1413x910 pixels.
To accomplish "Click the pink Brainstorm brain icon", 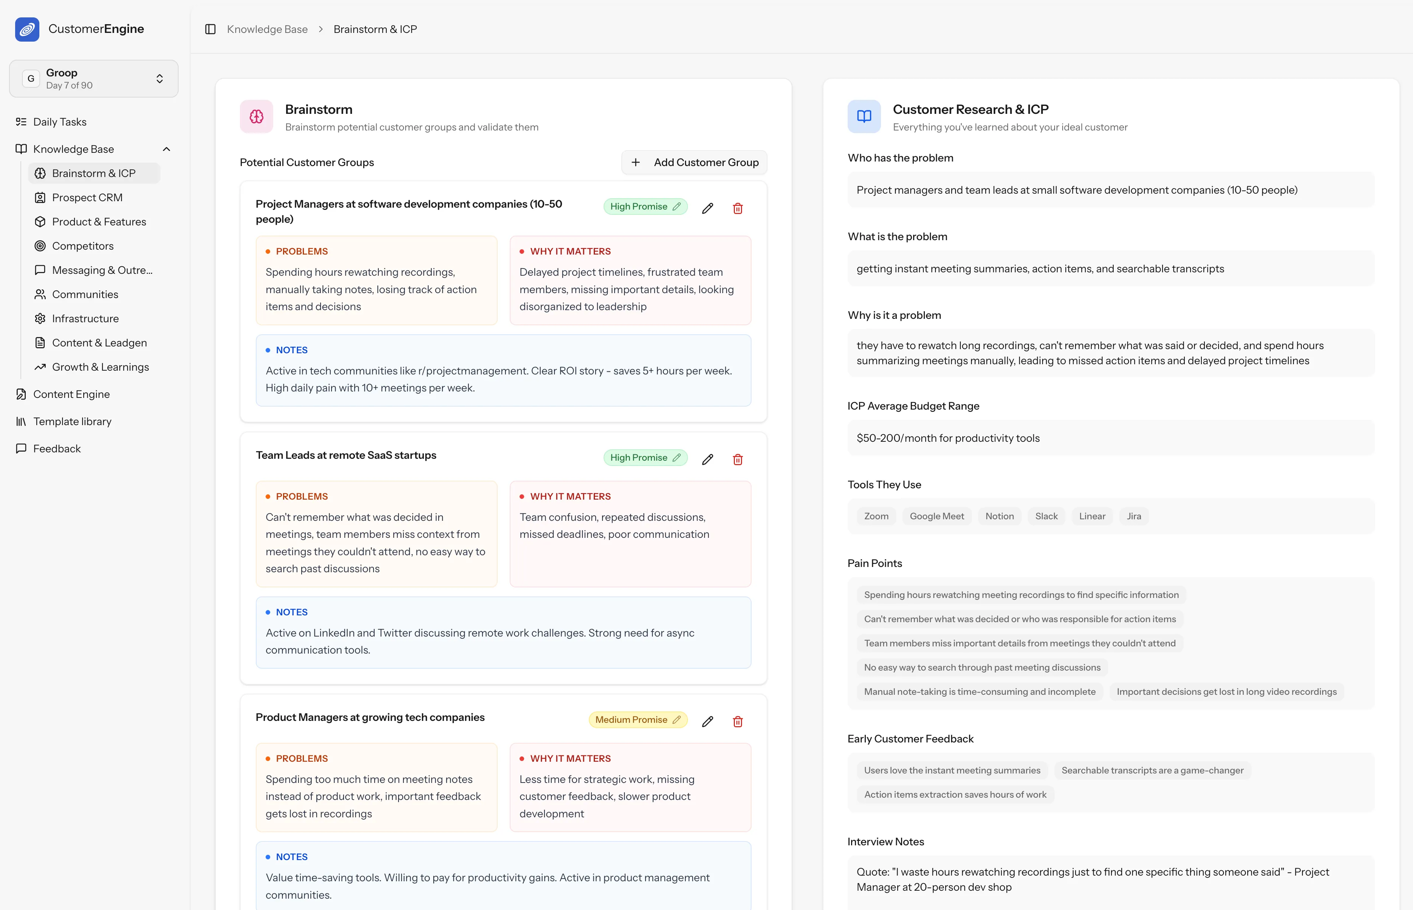I will coord(256,116).
